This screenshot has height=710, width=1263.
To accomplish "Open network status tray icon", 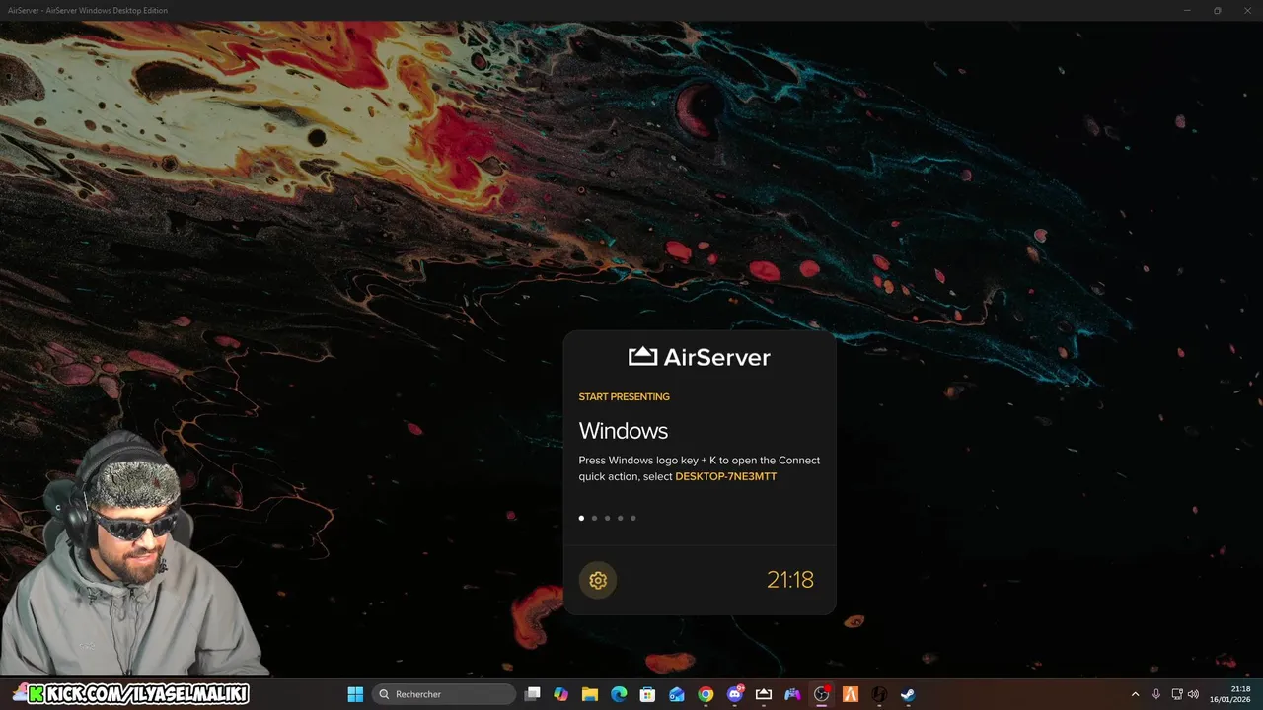I will click(x=1177, y=694).
